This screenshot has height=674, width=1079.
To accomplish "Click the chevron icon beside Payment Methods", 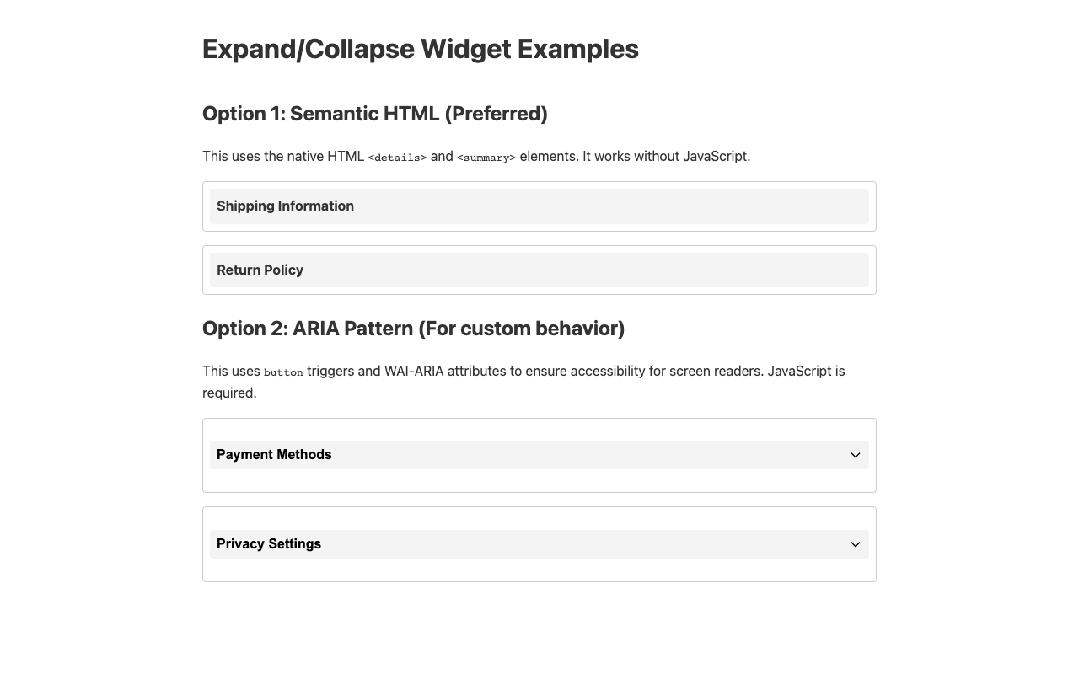I will click(855, 455).
